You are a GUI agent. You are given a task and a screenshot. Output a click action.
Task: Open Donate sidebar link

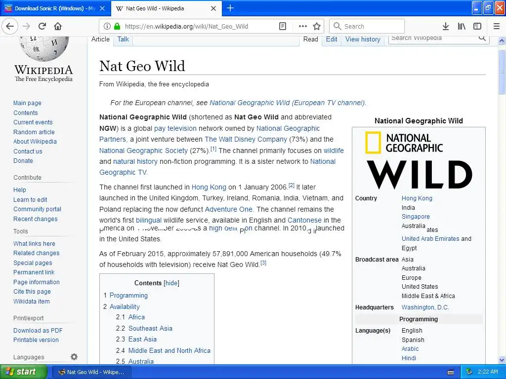point(23,161)
